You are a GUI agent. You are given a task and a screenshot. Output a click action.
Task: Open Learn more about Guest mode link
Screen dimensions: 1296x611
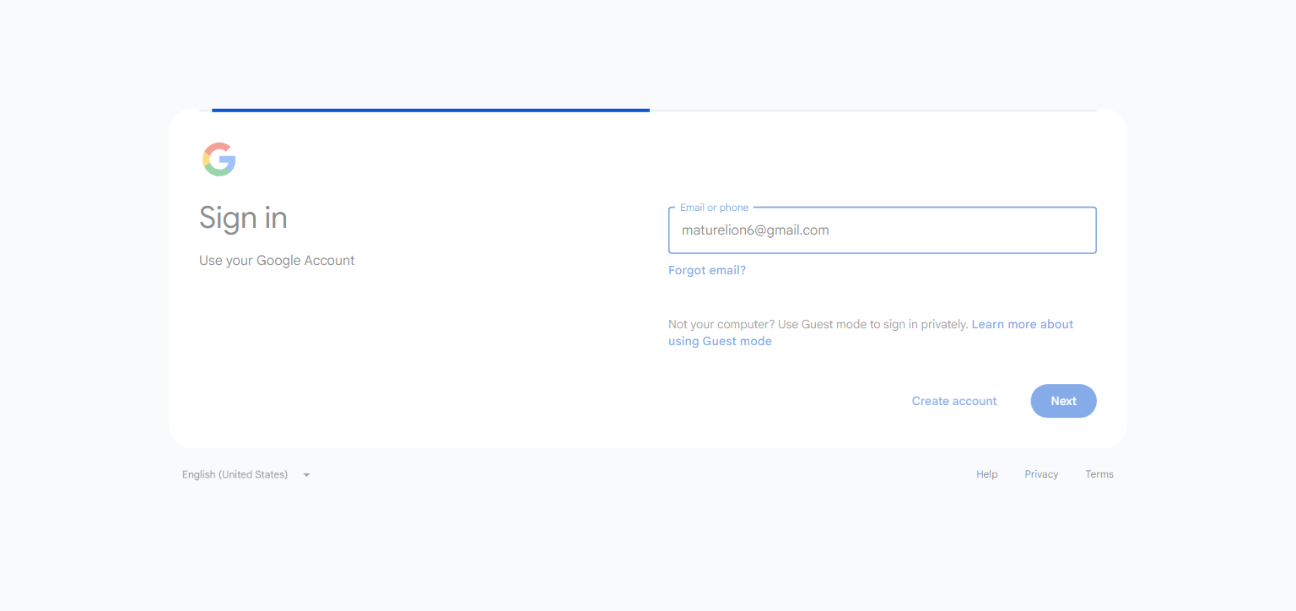coord(871,333)
